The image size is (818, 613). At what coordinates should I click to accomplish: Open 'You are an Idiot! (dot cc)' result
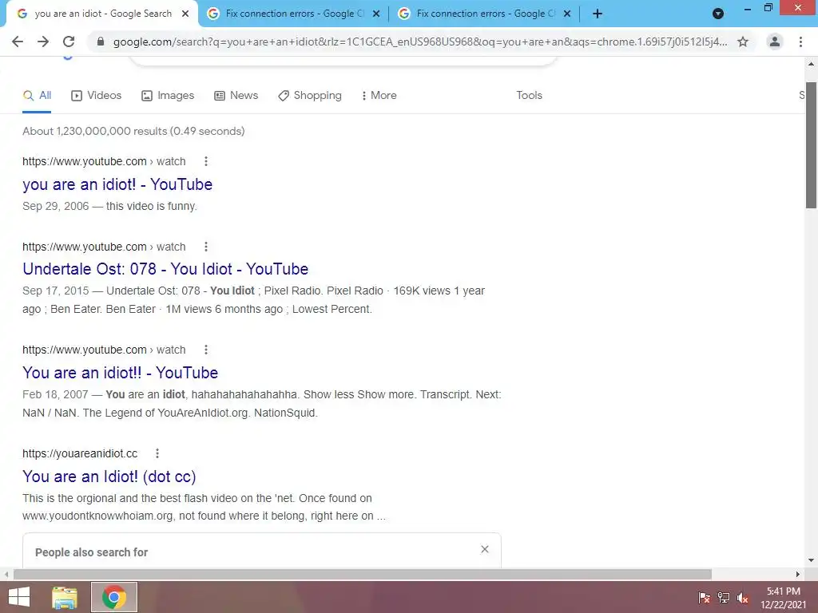point(109,477)
